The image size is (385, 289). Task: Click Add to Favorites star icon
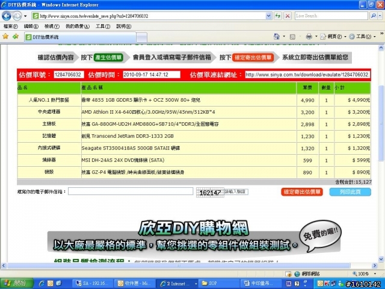16,37
